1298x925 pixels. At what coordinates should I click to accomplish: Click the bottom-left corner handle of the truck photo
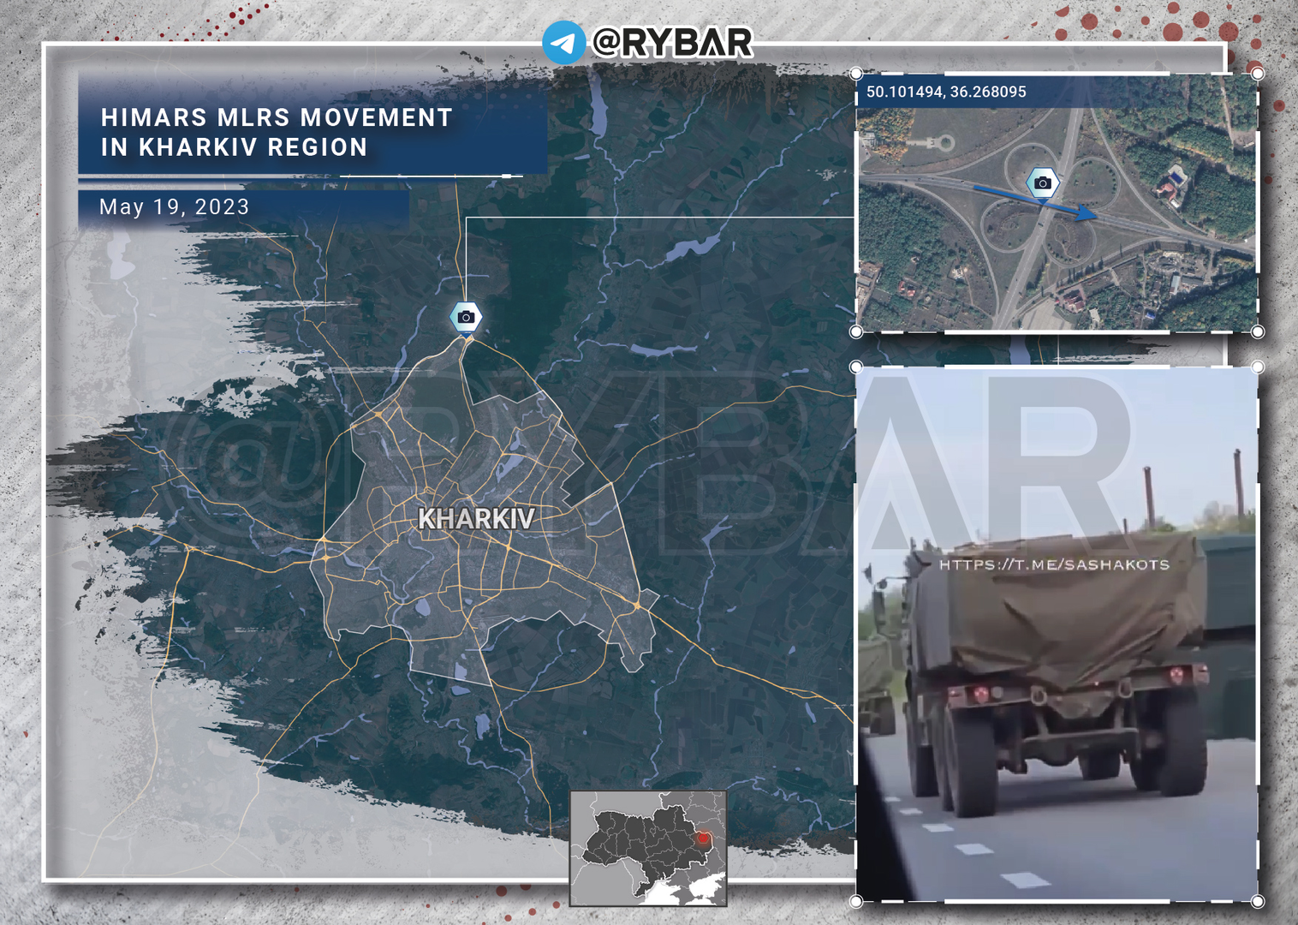pos(855,901)
